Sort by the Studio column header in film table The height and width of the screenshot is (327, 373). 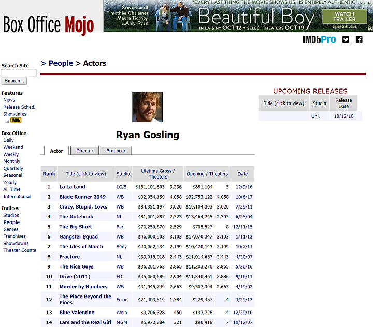(123, 174)
